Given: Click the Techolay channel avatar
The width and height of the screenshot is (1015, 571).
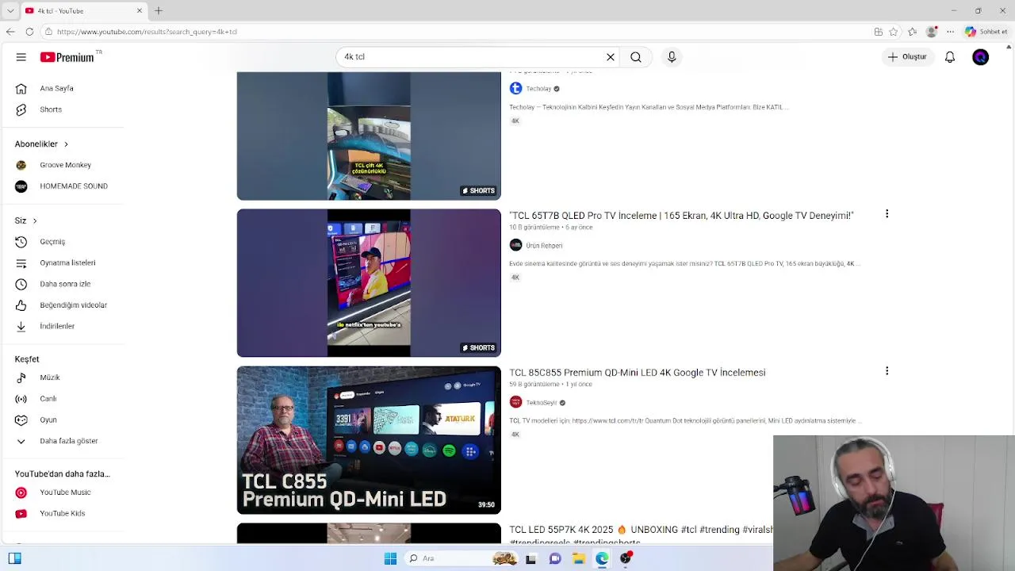Looking at the screenshot, I should 515,89.
